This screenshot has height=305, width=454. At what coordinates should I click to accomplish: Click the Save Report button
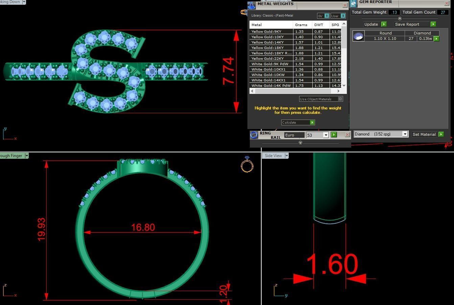(x=415, y=24)
